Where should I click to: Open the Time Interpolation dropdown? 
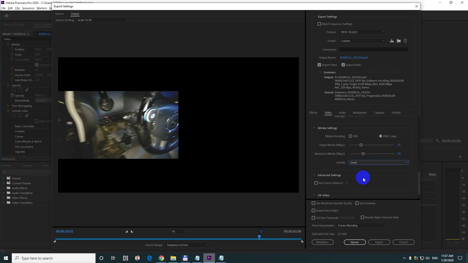pyautogui.click(x=362, y=226)
